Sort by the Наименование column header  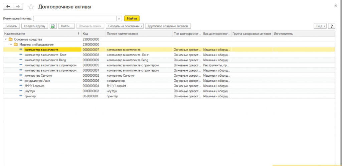point(40,34)
